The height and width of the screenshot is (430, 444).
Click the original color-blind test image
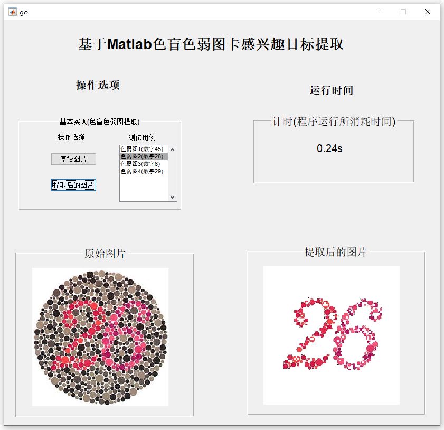point(100,337)
